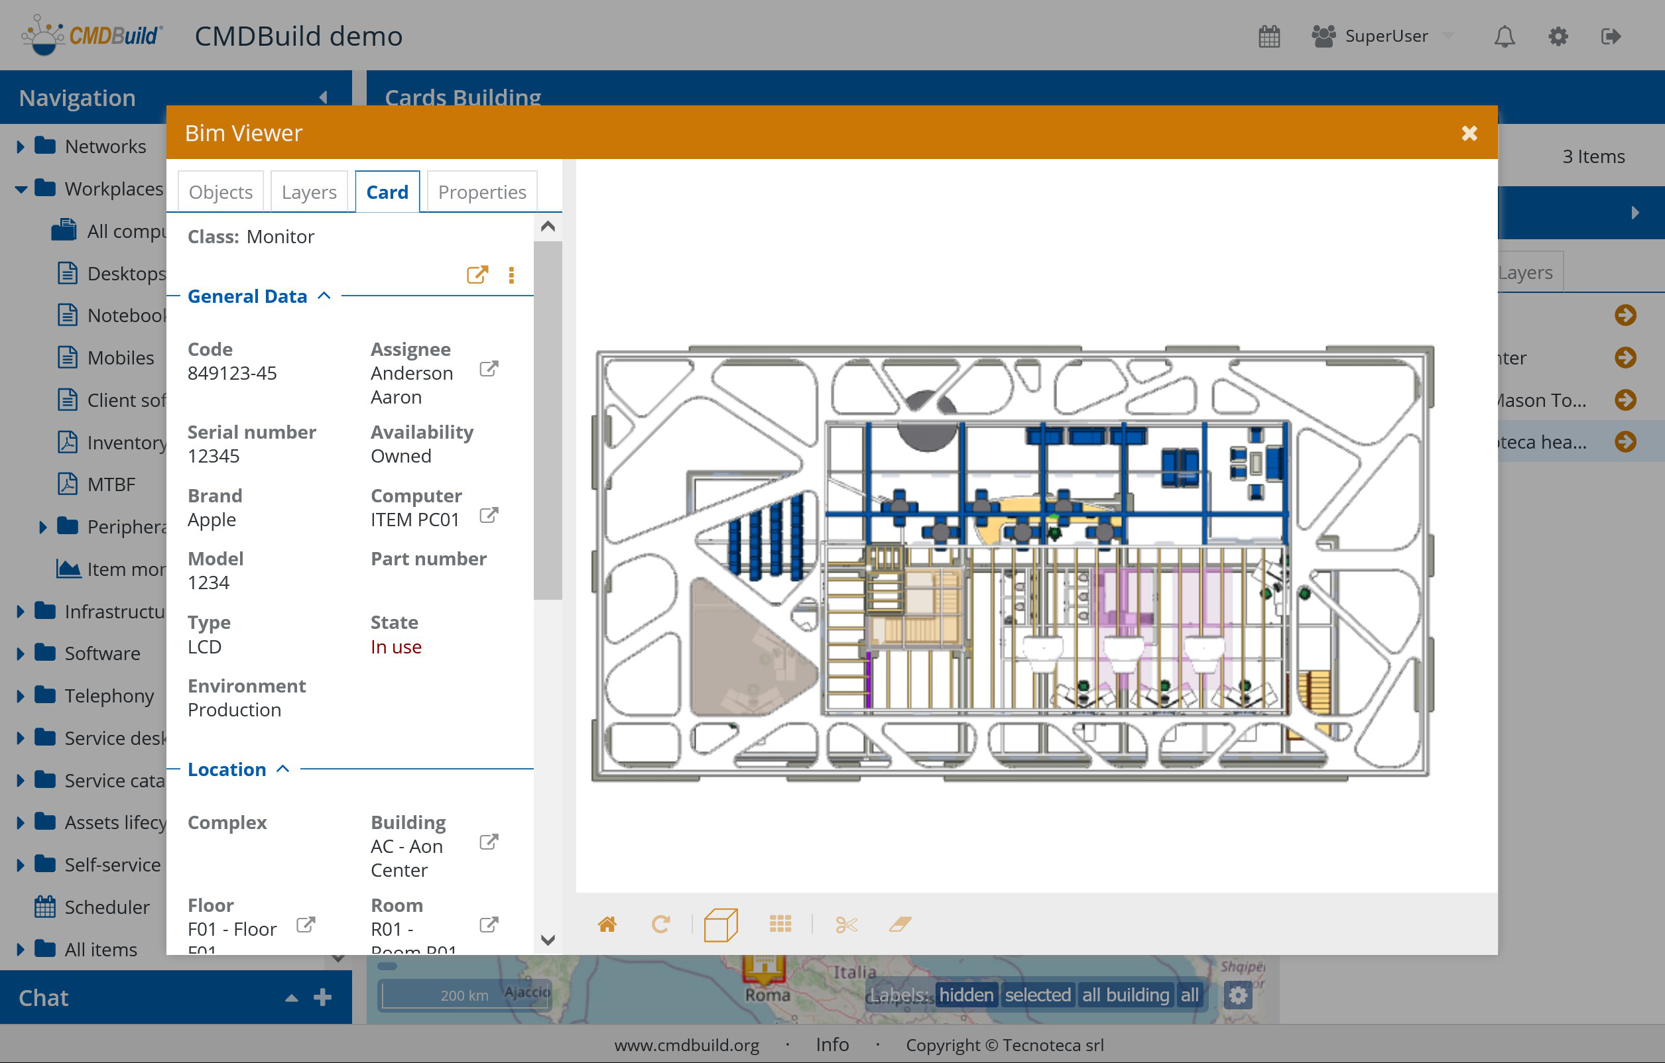Open the three-dot card options menu

coord(512,275)
